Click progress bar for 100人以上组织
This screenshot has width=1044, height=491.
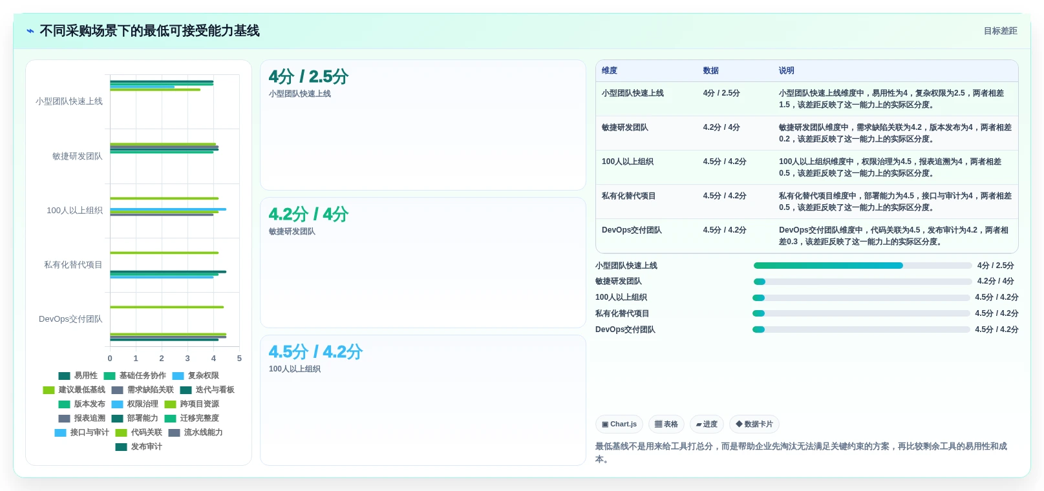point(861,298)
